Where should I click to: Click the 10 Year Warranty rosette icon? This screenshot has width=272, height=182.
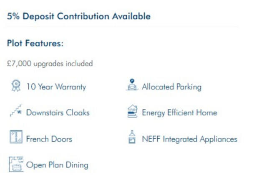point(16,85)
